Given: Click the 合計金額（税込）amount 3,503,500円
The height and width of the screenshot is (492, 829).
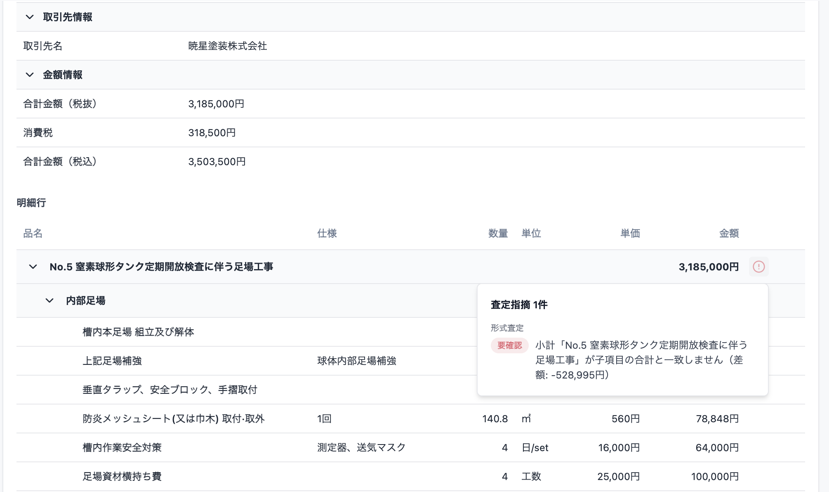Looking at the screenshot, I should click(x=217, y=162).
